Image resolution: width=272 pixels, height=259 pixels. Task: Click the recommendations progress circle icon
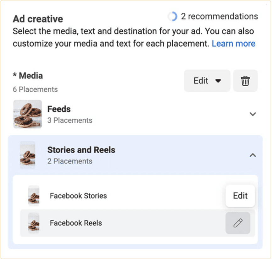172,17
